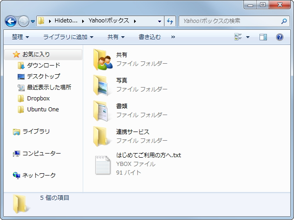The height and width of the screenshot is (220, 294).
Task: Click the ネットワーク globe icon
Action: tap(17, 176)
